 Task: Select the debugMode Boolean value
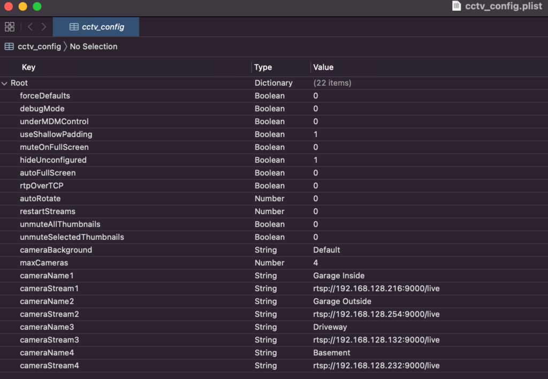[x=316, y=109]
